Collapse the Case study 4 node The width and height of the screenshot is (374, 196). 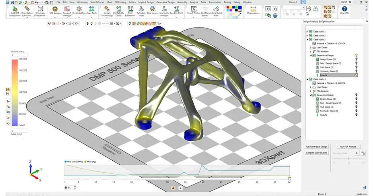click(x=307, y=79)
